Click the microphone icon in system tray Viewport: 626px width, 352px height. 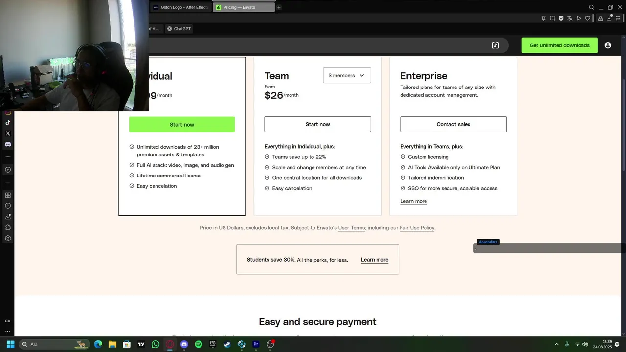pos(567,344)
